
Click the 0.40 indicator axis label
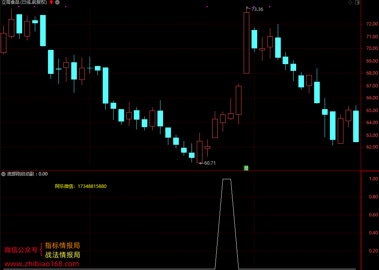tap(373, 233)
